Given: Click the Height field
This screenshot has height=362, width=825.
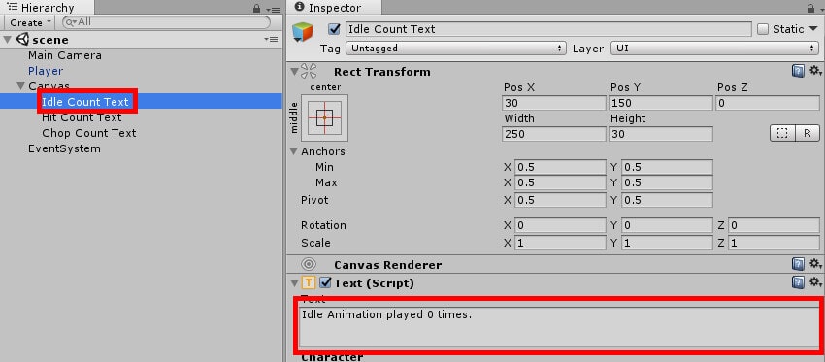Looking at the screenshot, I should (x=661, y=134).
